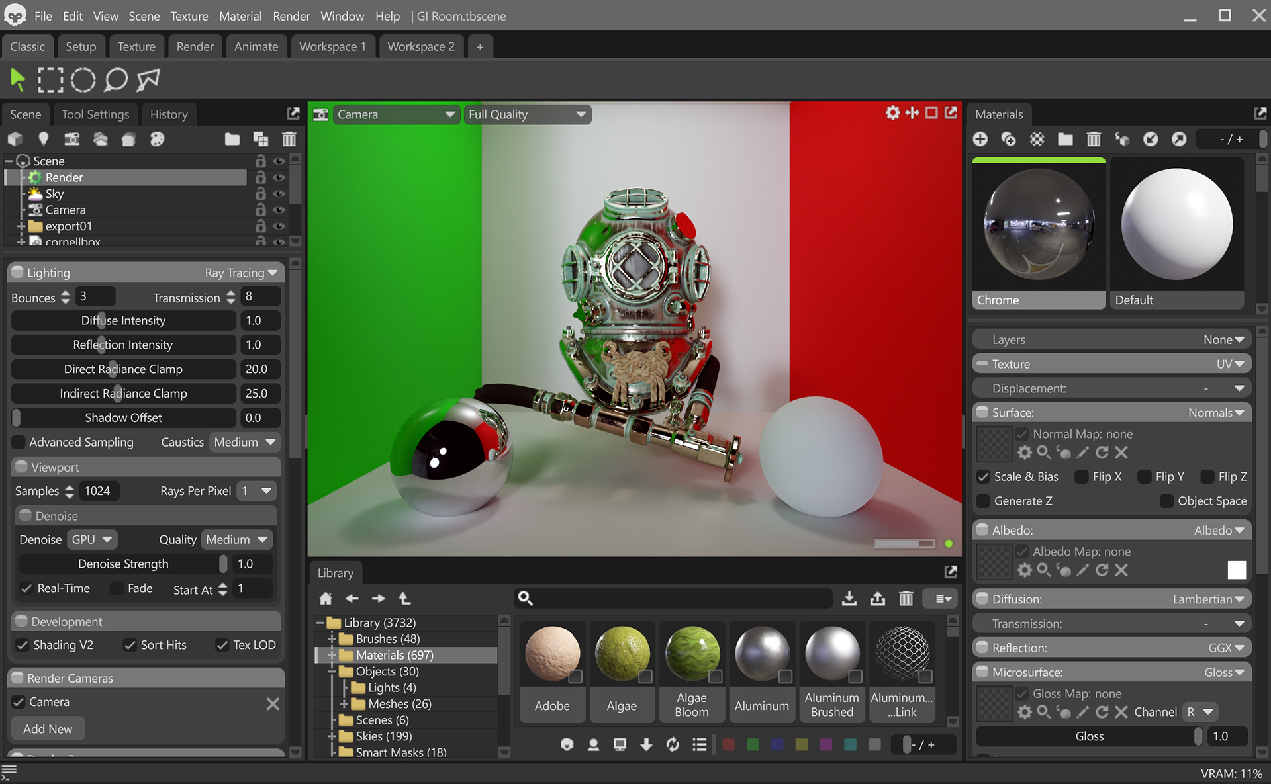Click the palette icon to add a material
This screenshot has width=1271, height=784.
click(158, 140)
